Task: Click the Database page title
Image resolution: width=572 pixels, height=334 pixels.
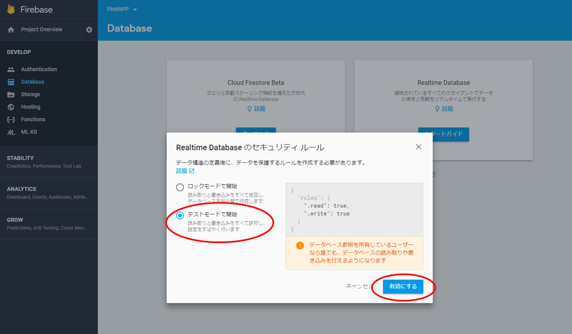Action: point(129,29)
